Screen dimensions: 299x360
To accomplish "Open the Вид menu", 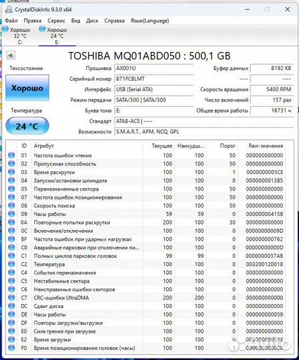I will [x=75, y=21].
